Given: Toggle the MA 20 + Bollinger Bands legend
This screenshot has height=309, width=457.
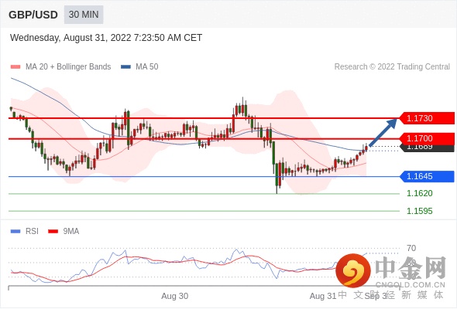Looking at the screenshot, I should point(60,67).
